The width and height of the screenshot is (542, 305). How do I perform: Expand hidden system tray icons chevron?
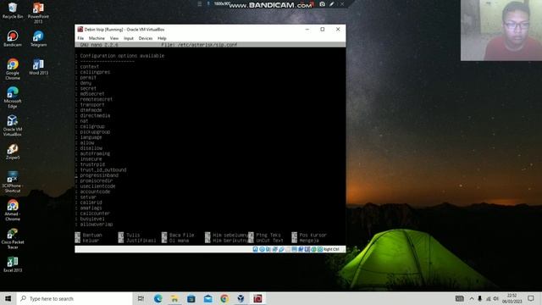[472, 298]
